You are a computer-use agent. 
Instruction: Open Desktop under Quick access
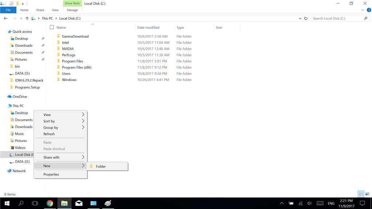(x=21, y=38)
